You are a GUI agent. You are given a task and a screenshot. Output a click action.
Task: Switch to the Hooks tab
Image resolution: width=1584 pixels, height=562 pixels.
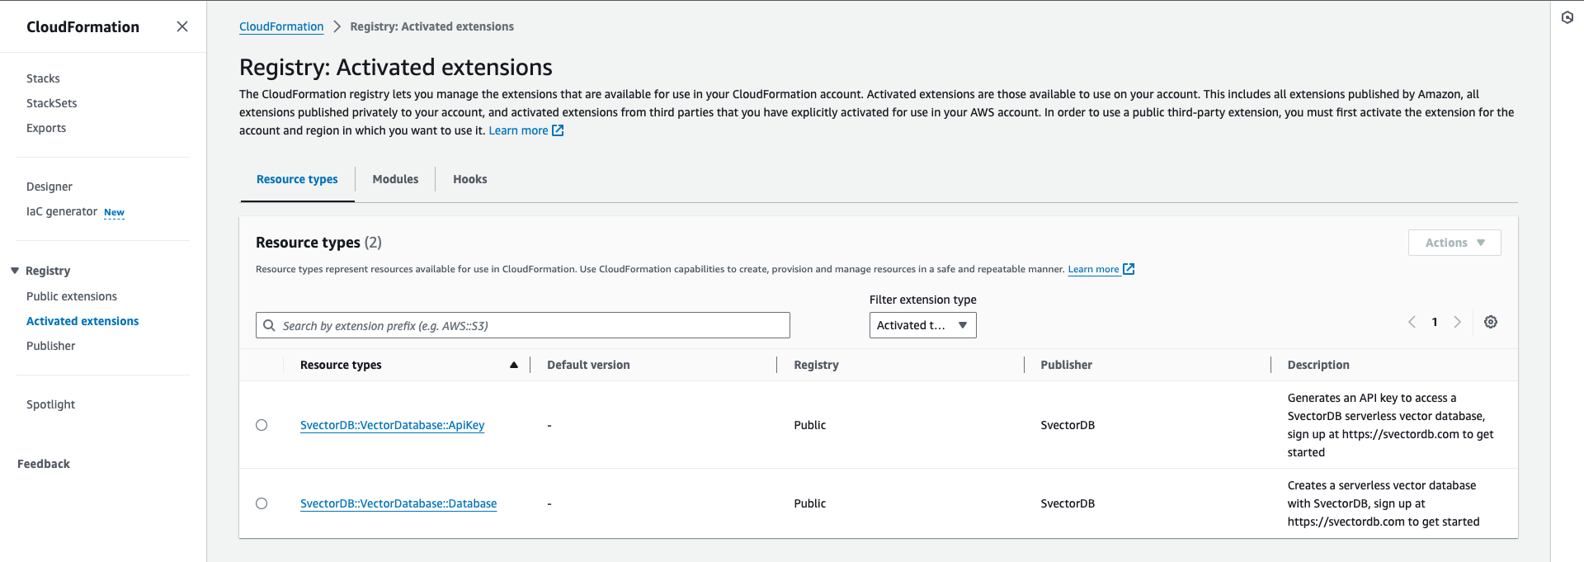(469, 179)
